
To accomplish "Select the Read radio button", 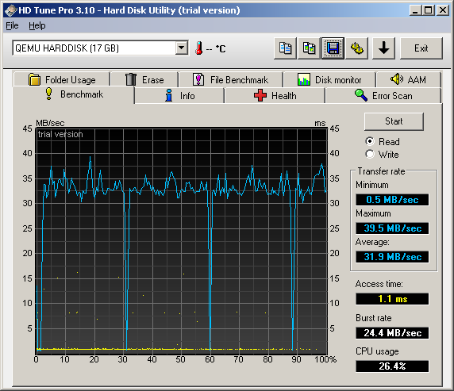I will [x=370, y=141].
